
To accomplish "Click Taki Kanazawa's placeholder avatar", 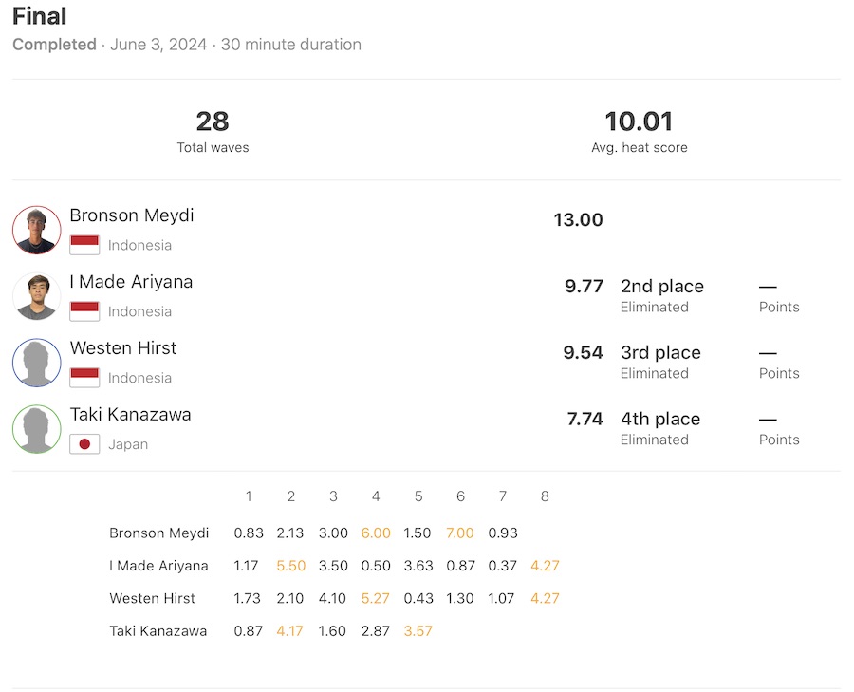I will (37, 429).
